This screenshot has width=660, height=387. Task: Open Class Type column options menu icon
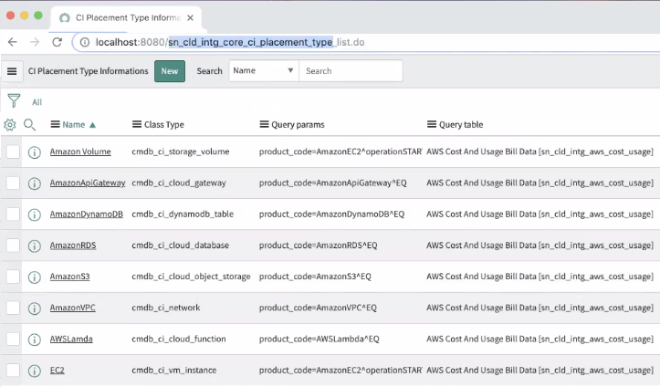tap(137, 124)
